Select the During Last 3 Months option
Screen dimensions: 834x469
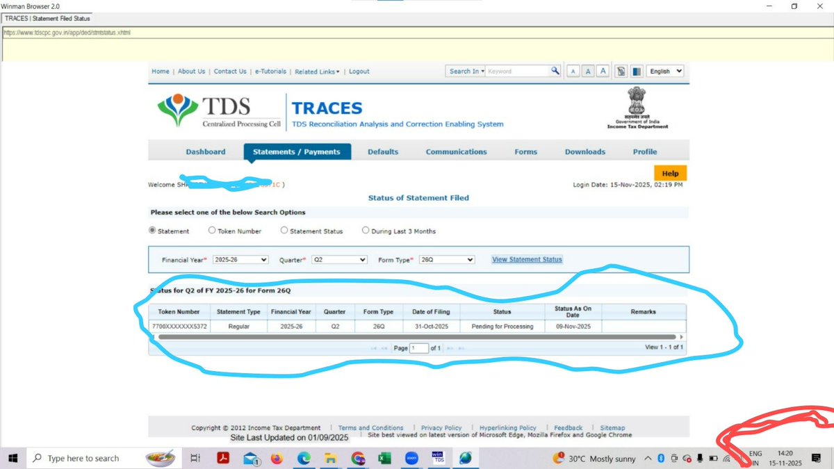366,231
